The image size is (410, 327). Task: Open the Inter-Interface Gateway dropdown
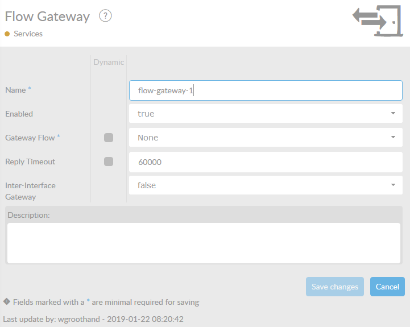point(266,185)
